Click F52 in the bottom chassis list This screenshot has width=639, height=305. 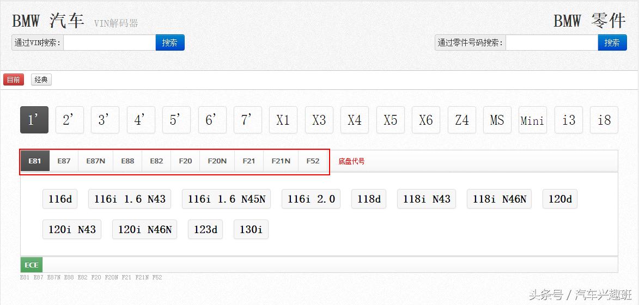pos(157,277)
